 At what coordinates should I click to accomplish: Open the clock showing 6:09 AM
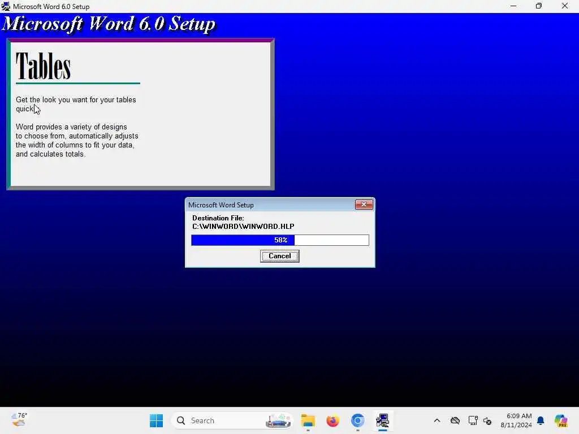[516, 420]
